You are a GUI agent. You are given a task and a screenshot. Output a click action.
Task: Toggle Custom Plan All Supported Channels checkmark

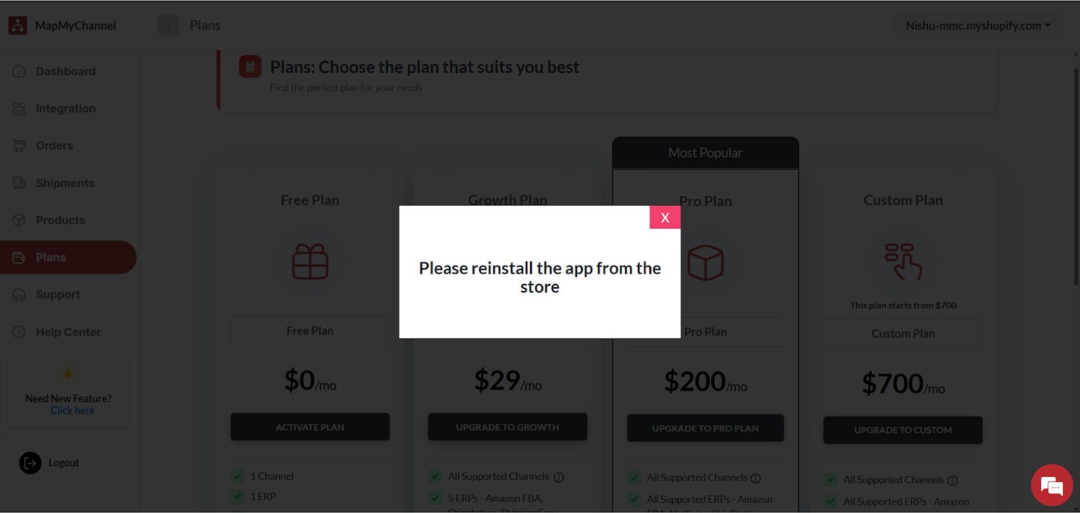point(830,480)
